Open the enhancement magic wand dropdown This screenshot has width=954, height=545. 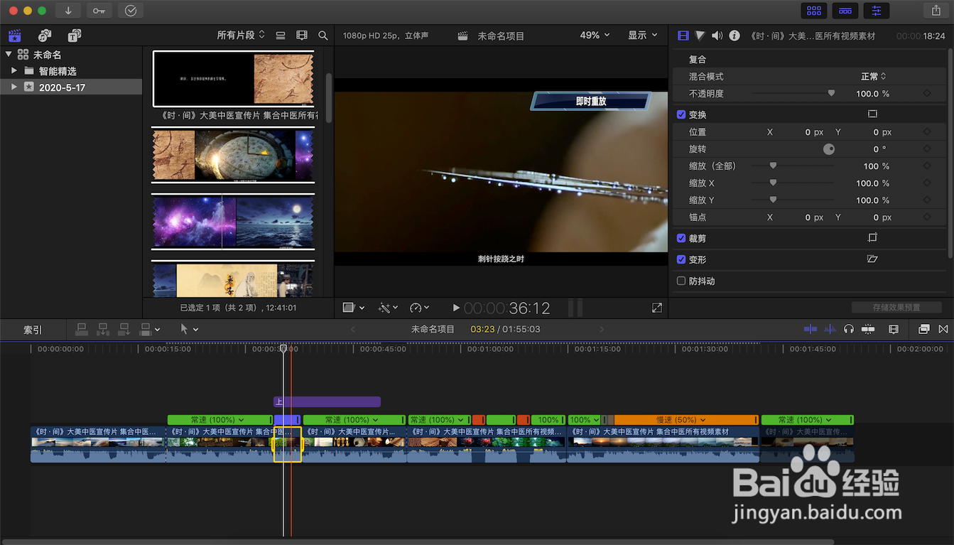pos(388,308)
